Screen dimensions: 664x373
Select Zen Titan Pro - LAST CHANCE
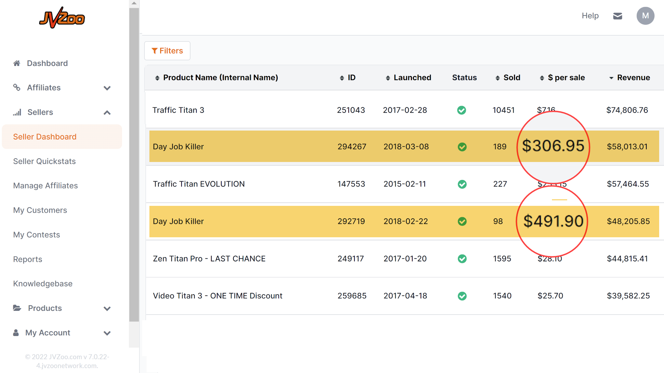(x=209, y=259)
